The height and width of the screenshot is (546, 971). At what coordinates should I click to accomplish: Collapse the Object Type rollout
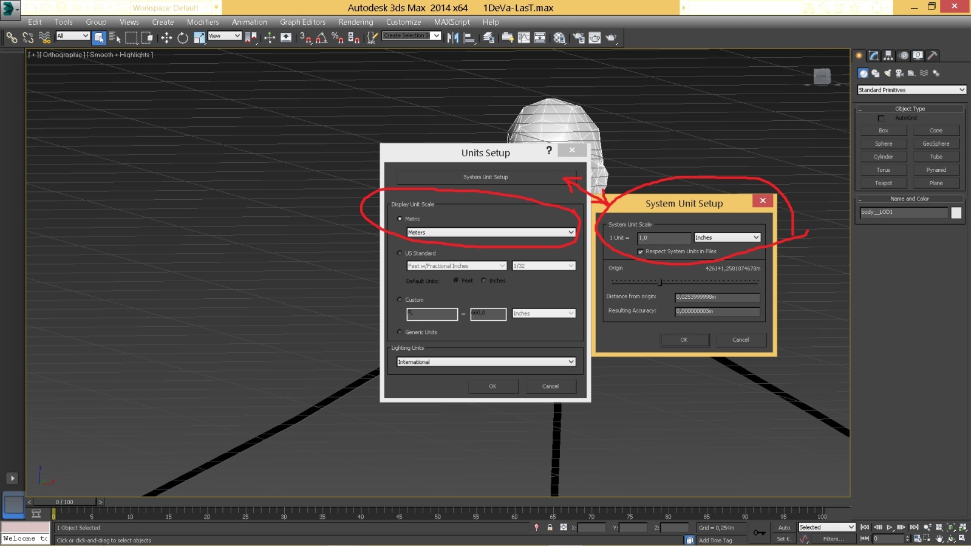tap(910, 109)
